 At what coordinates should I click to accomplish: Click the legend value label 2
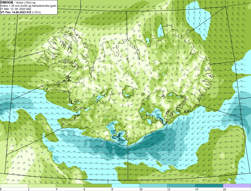pos(29,189)
